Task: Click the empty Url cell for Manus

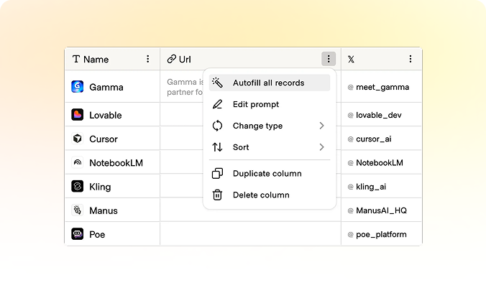Action: coord(250,215)
